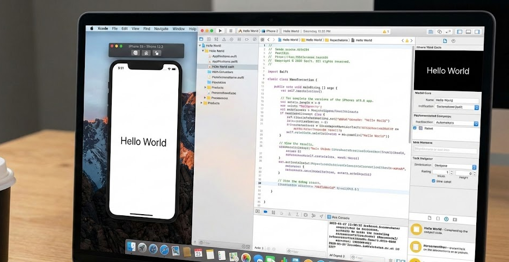Select the Assistant editor (overlapping circles) icon
The image size is (509, 262).
click(440, 32)
